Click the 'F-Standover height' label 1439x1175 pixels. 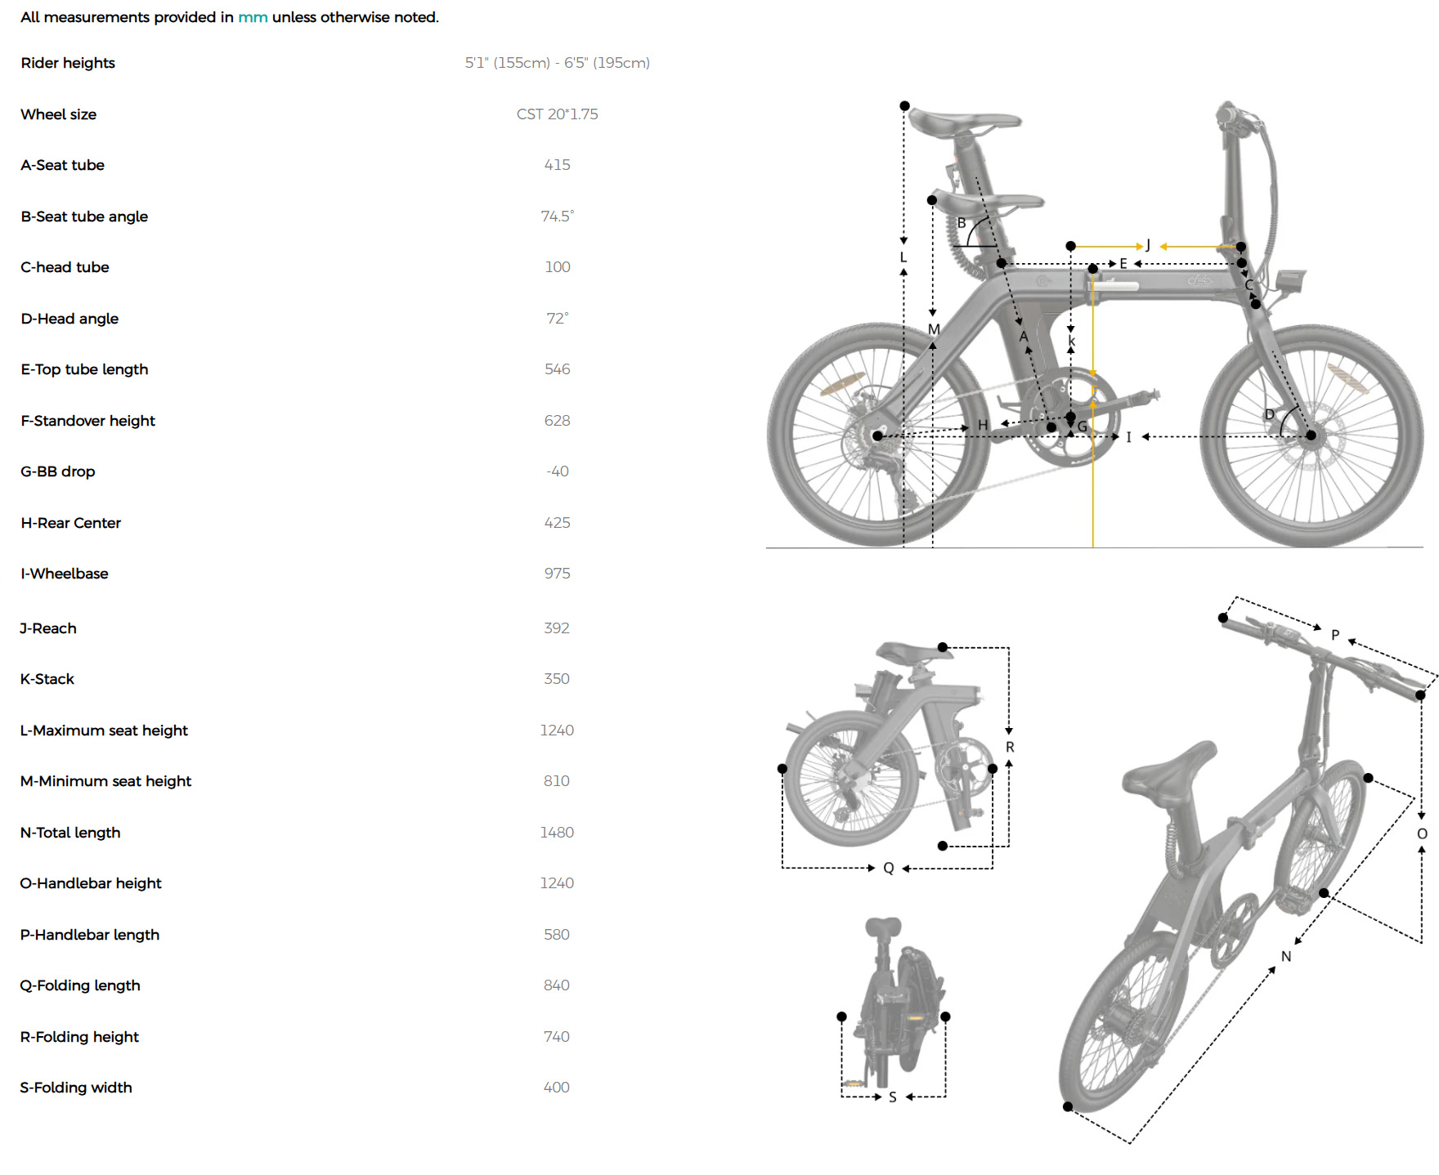(x=87, y=421)
